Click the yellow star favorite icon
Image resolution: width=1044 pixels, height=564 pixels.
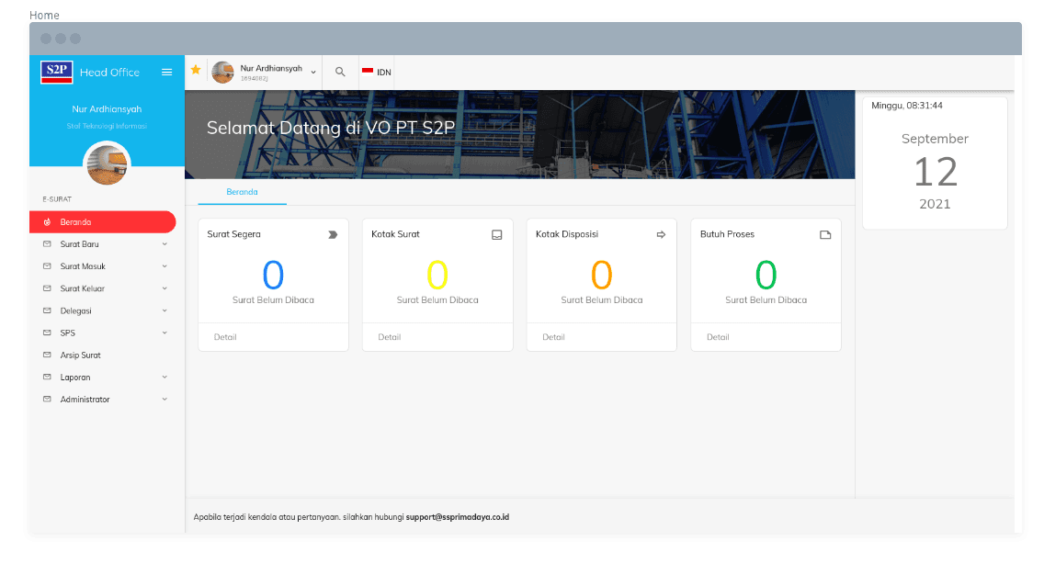coord(196,70)
